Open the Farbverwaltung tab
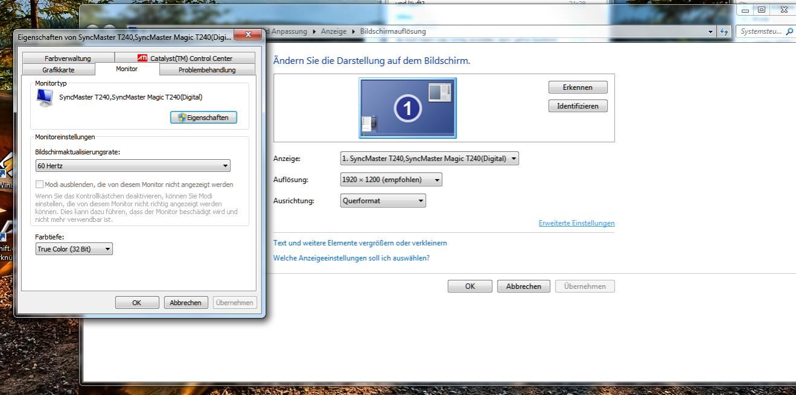The width and height of the screenshot is (796, 395). (68, 58)
